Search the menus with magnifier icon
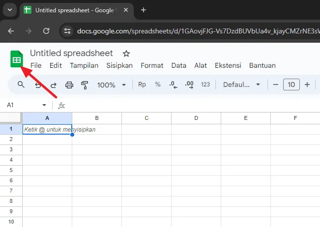 [21, 85]
